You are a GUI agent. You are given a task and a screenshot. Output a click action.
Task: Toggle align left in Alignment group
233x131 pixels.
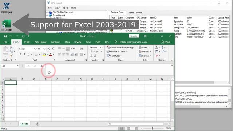(59, 55)
